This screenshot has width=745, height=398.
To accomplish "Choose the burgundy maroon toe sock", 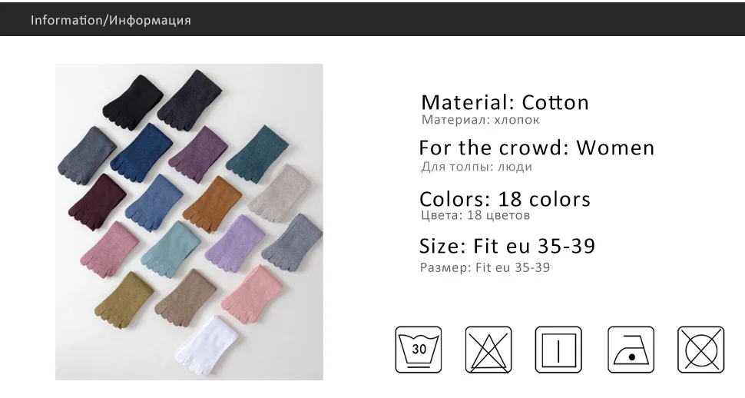I will (x=98, y=202).
